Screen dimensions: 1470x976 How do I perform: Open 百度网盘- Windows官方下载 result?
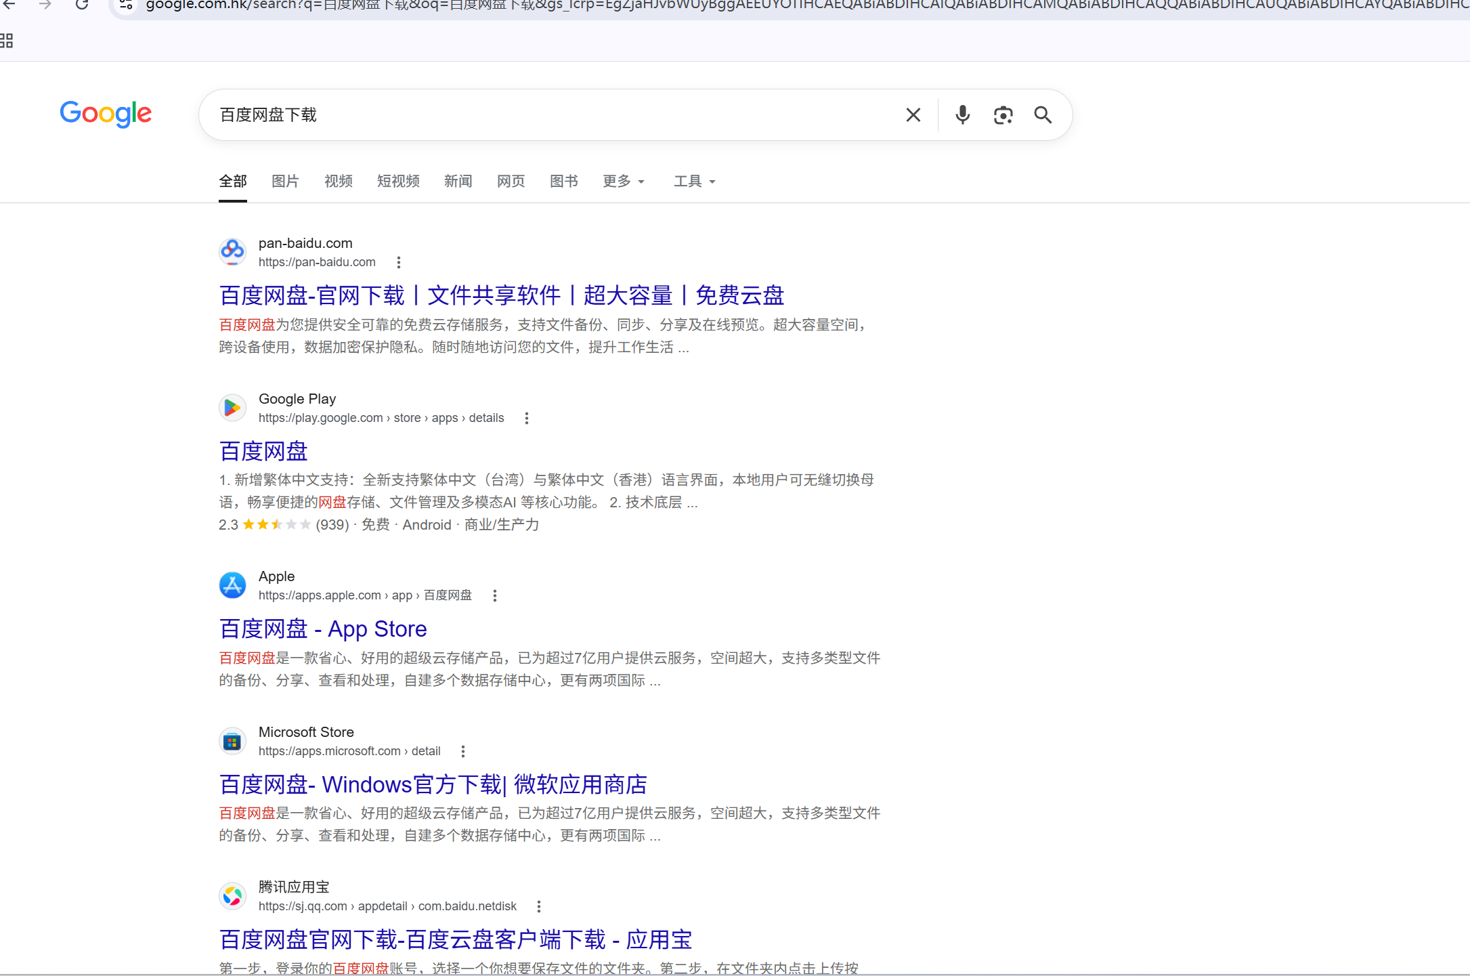point(433,784)
